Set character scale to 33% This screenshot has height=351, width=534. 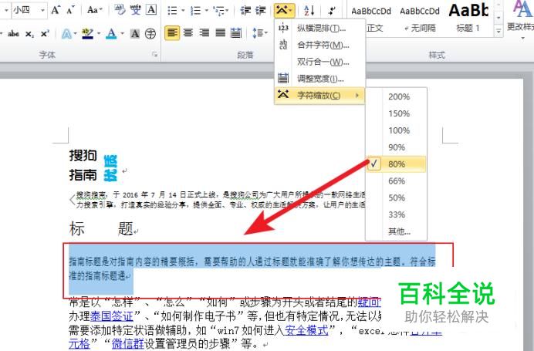tap(396, 214)
